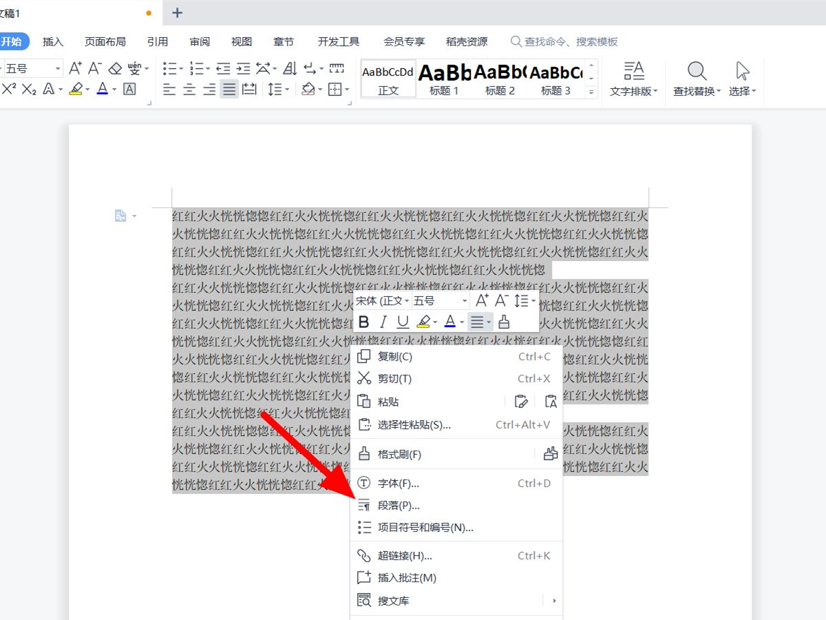Viewport: 826px width, 620px height.
Task: Click the search commands box 查找命令
Action: tap(564, 41)
